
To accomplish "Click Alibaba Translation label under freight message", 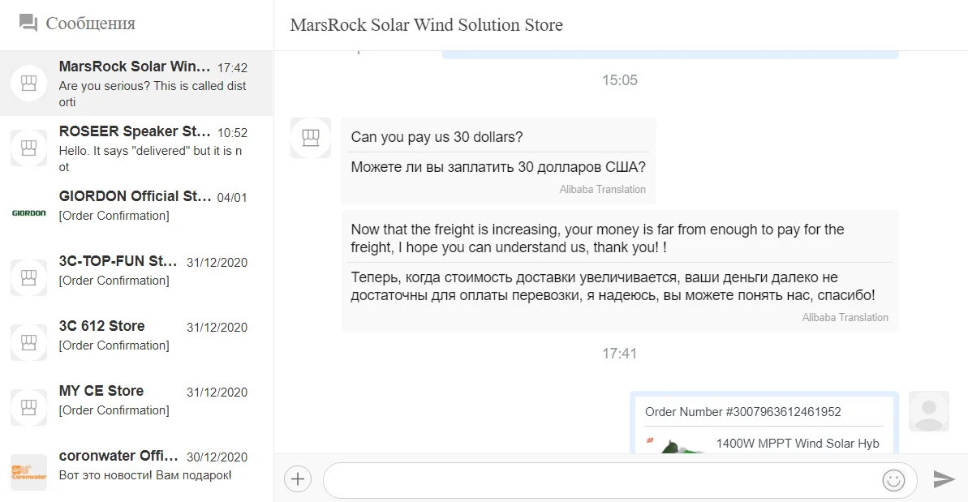I will (x=845, y=318).
